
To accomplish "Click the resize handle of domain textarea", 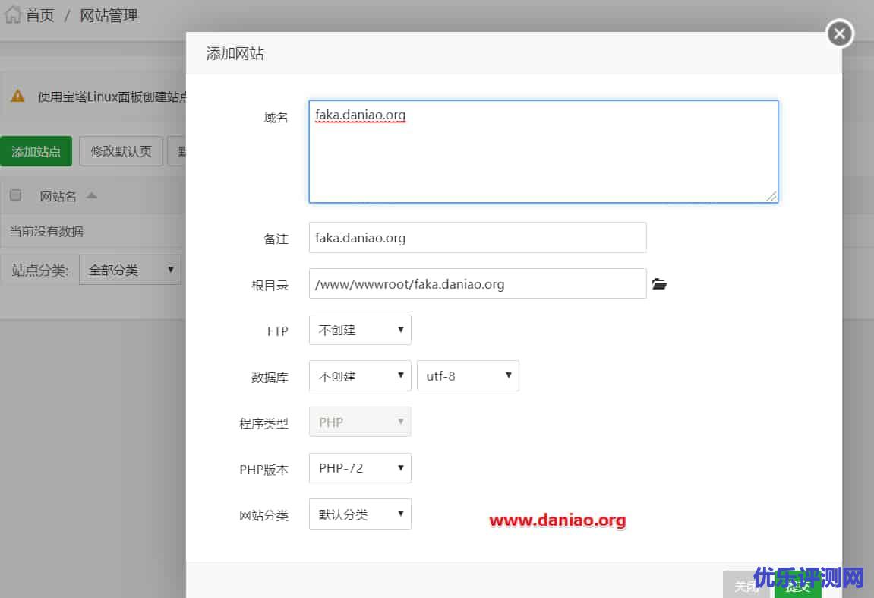I will 771,196.
